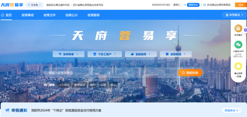Click the 智能检索 search button

190,73
